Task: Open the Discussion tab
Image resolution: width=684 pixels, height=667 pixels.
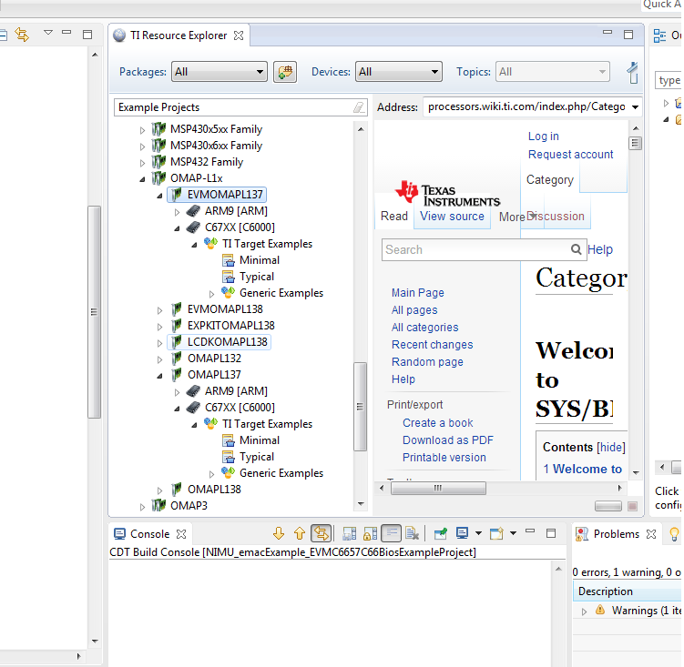Action: (556, 217)
